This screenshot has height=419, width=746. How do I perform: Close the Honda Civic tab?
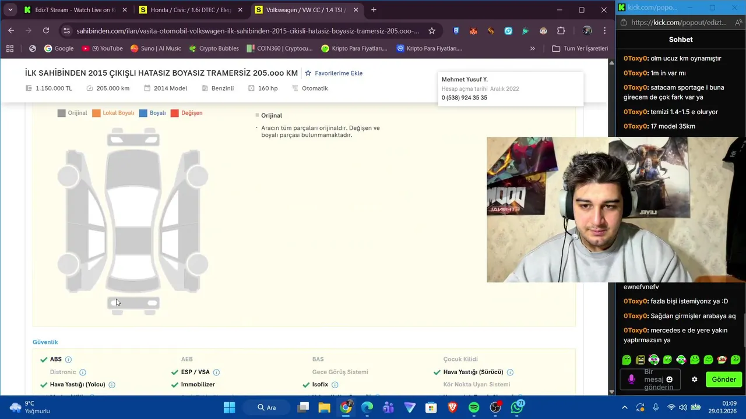[240, 10]
